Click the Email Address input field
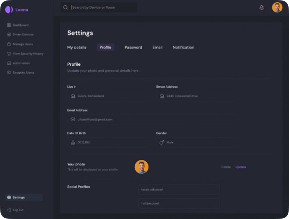The image size is (289, 219). [x=152, y=120]
